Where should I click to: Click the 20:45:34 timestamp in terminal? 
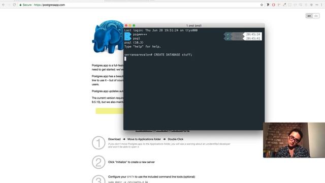253,35
